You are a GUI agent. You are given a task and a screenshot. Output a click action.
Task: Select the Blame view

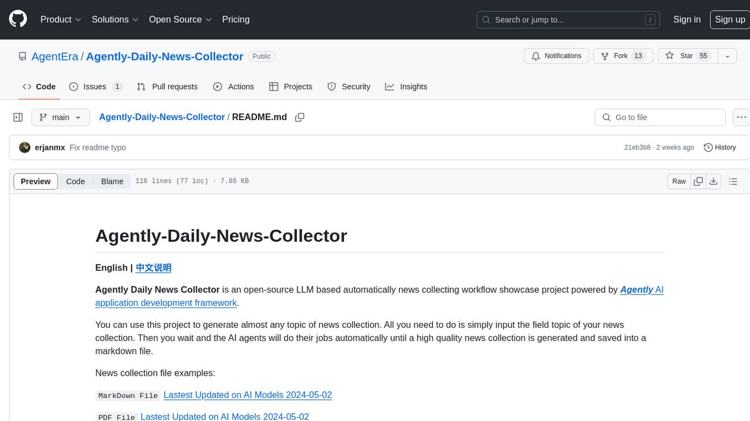pos(112,181)
